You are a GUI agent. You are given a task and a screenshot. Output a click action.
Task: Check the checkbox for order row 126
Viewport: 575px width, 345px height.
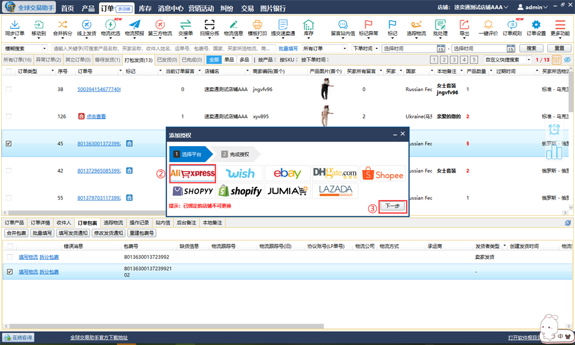tap(9, 116)
